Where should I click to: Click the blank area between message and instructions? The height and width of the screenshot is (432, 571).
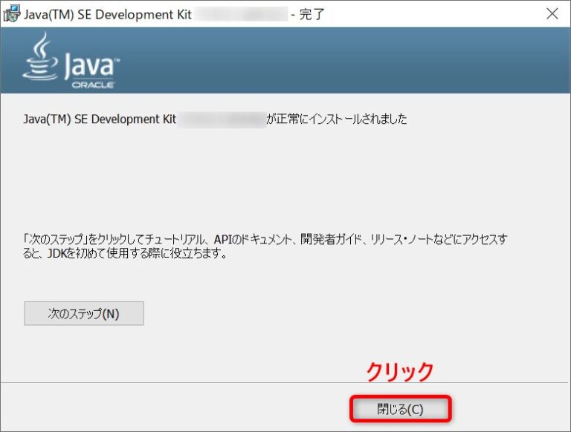point(283,178)
